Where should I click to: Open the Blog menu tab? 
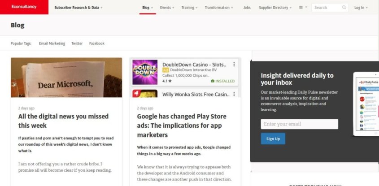click(x=147, y=8)
